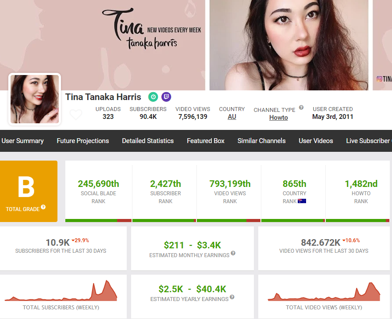Switch to the User Videos tab
The image size is (392, 319).
[x=316, y=141]
